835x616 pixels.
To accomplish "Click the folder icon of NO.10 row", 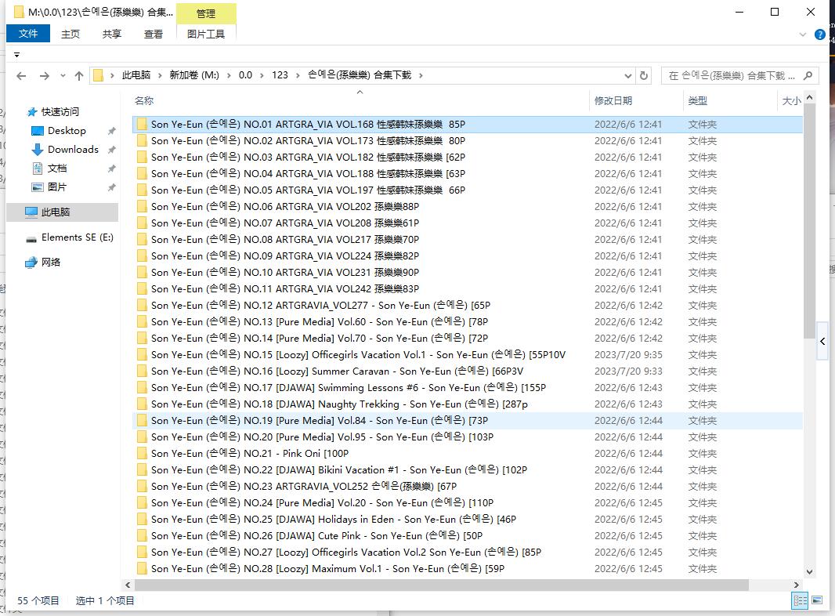I will click(x=142, y=272).
